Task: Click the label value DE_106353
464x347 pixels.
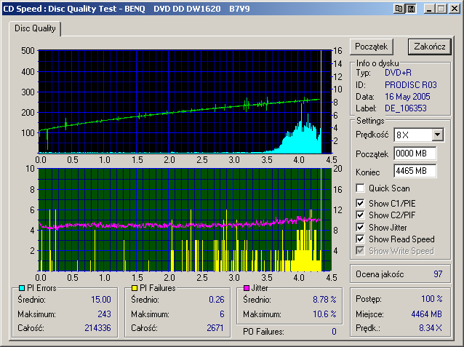Action: point(406,108)
